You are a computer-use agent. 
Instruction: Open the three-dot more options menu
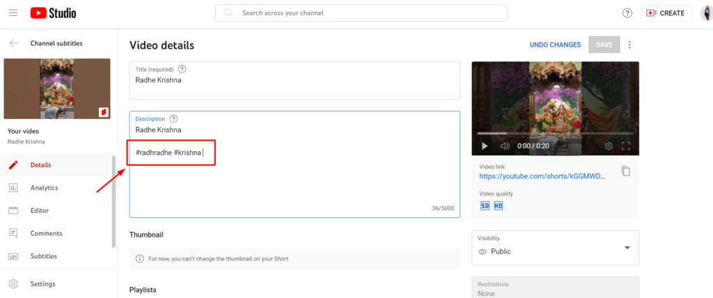[x=629, y=45]
